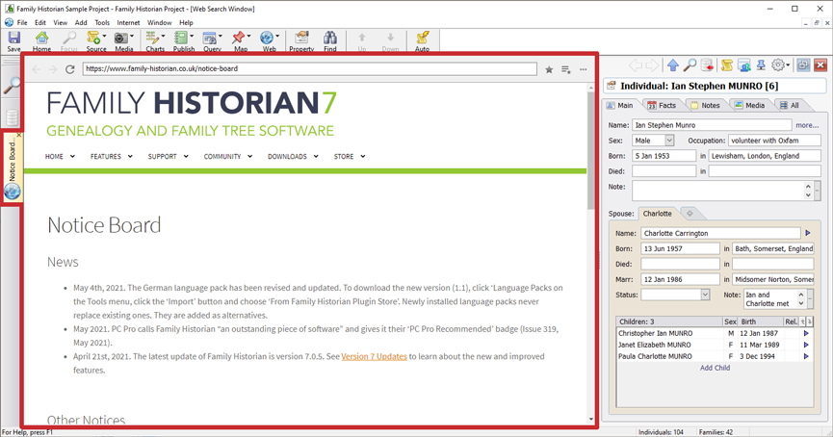This screenshot has height=437, width=833.
Task: Go to Christopher Ian MUNRO via arrow
Action: click(806, 333)
